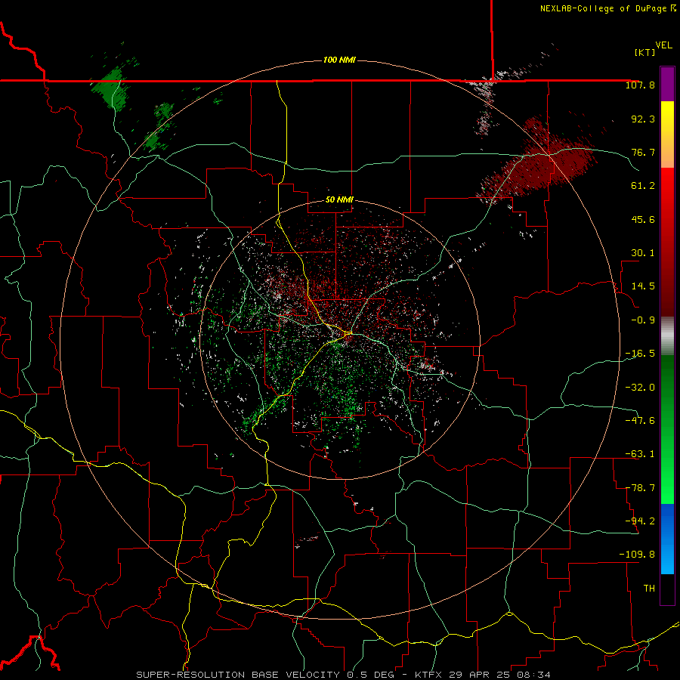The width and height of the screenshot is (680, 680).
Task: Pick the gray near-zero segment of color bar
Action: [x=667, y=336]
